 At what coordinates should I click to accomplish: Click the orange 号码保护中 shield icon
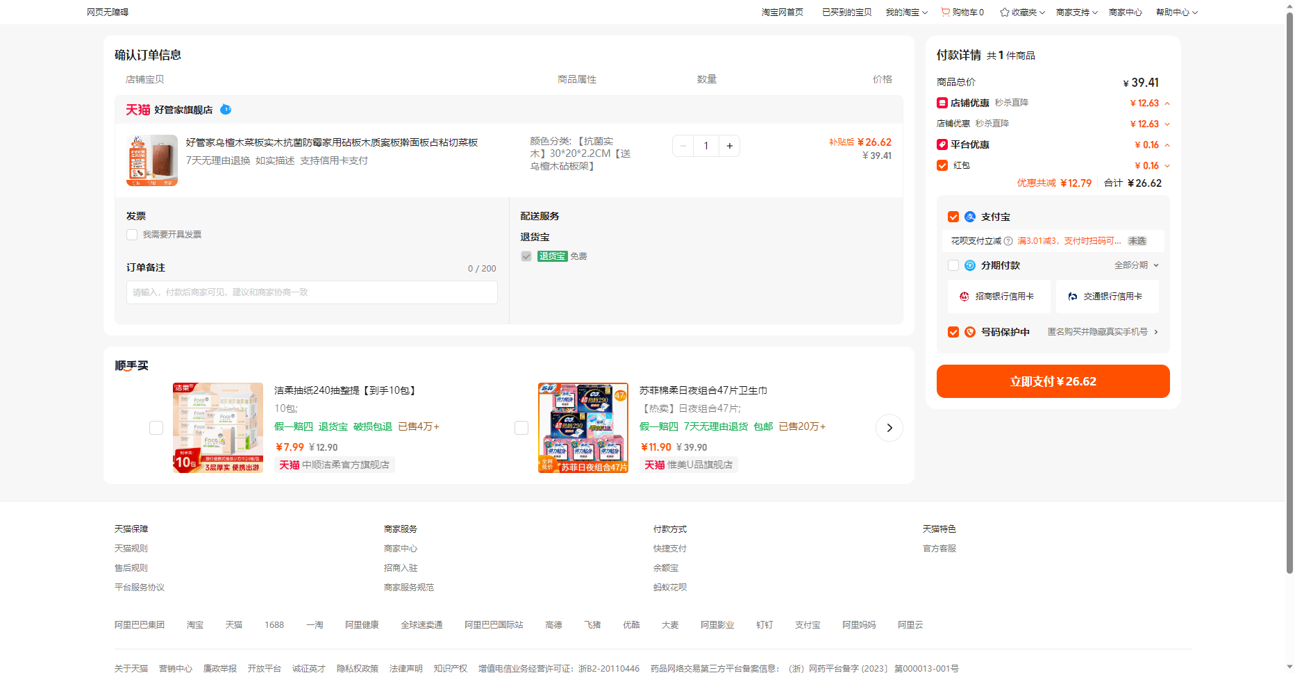pos(970,332)
